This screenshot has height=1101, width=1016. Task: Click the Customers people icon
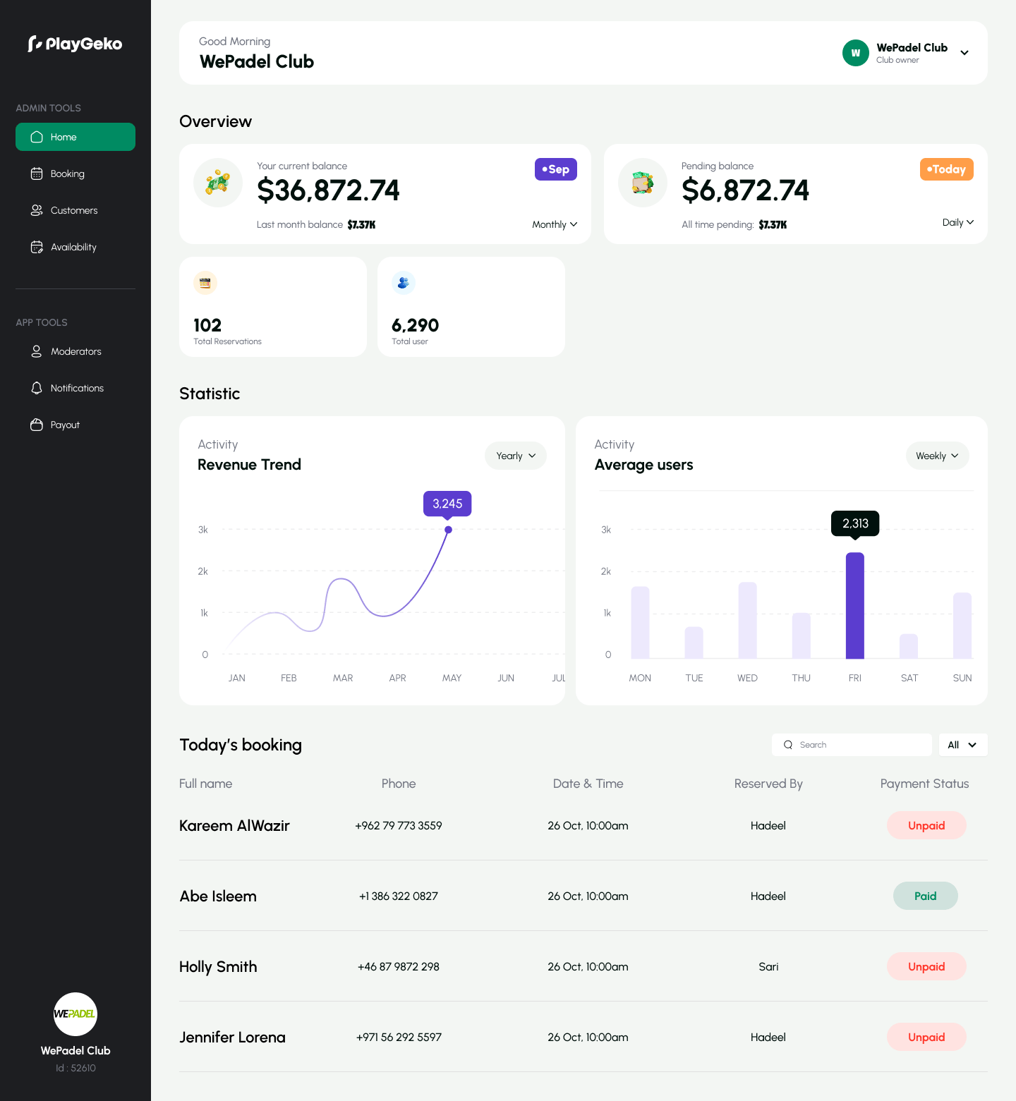tap(37, 210)
